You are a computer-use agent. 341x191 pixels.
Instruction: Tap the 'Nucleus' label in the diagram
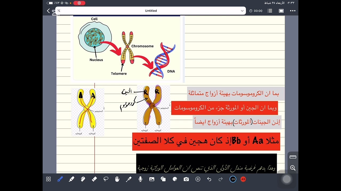point(96,60)
